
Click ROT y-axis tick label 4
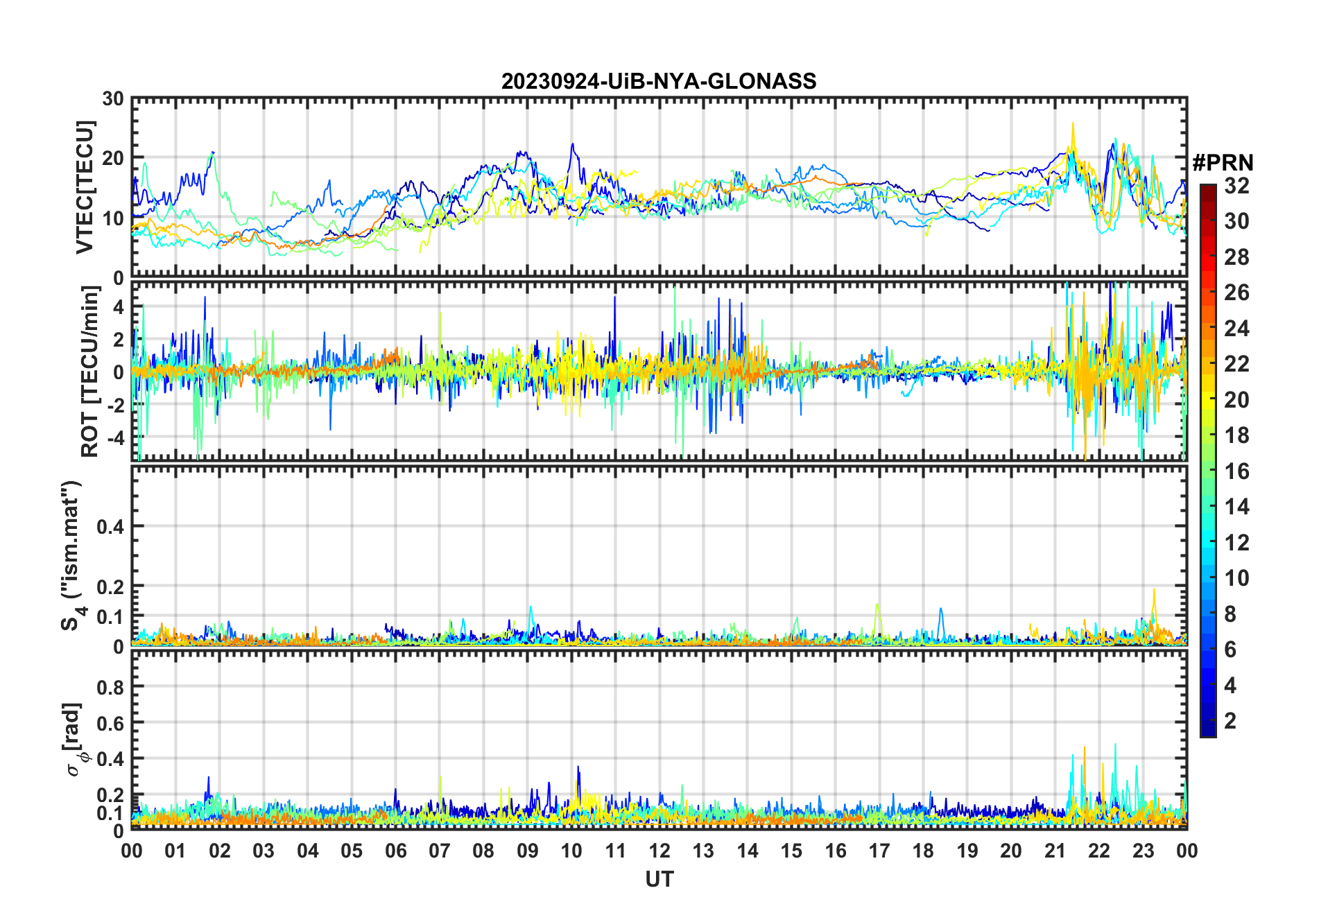(x=118, y=306)
